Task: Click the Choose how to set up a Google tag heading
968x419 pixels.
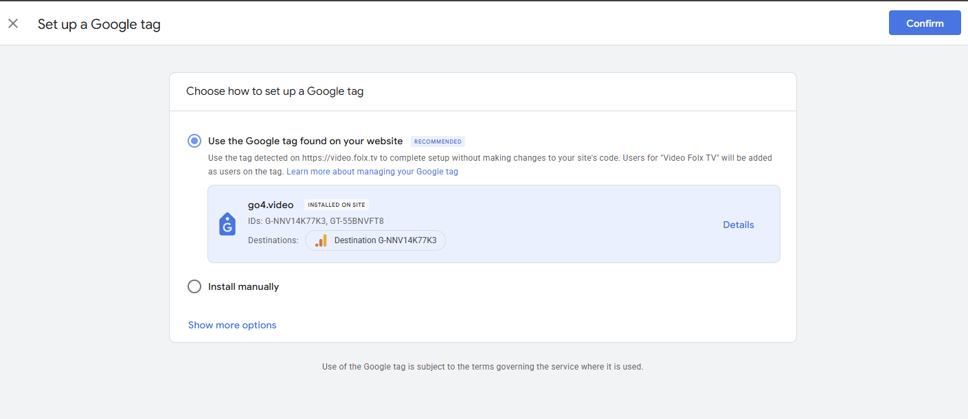Action: pyautogui.click(x=275, y=91)
